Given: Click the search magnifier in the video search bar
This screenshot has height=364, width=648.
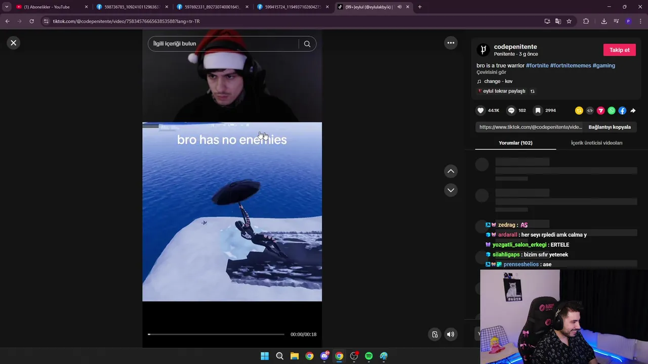Looking at the screenshot, I should [x=307, y=44].
